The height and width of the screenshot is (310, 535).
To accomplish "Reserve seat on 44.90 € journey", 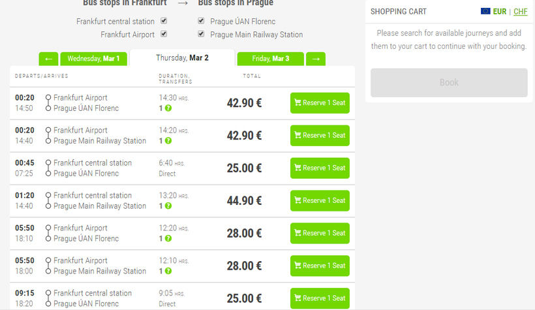I will (320, 200).
